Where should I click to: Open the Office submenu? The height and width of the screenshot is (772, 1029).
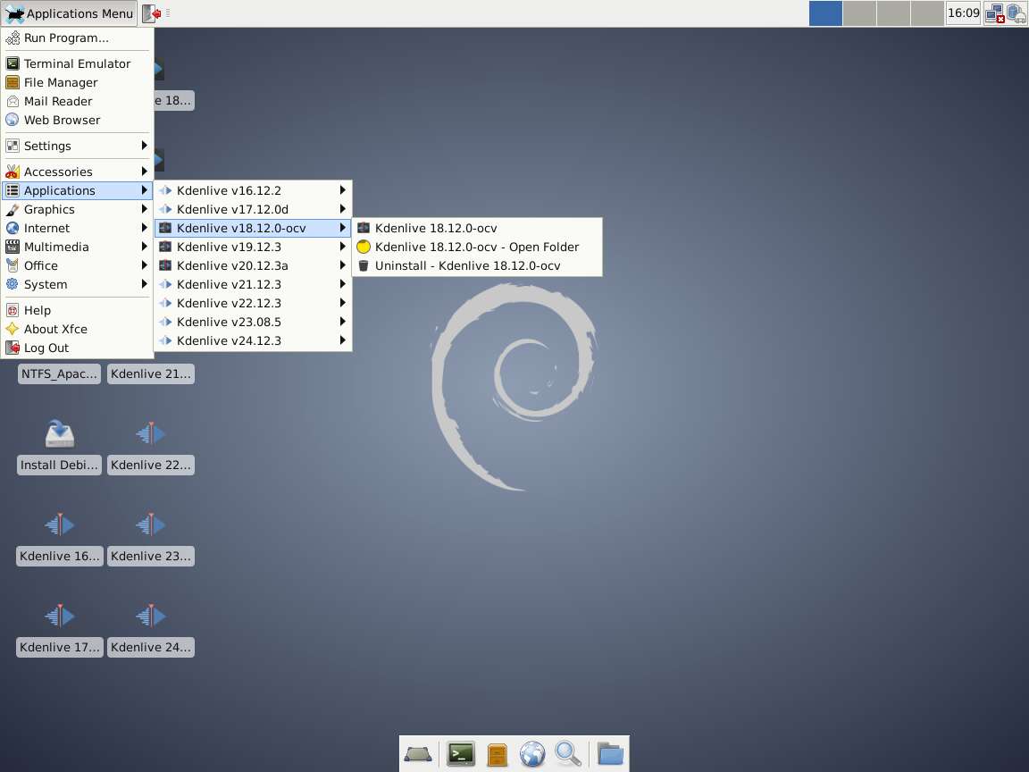(77, 266)
